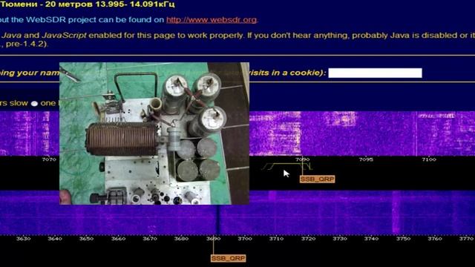
Task: Tune to 3650 on lower scale
Action: pyautogui.click(x=86, y=239)
